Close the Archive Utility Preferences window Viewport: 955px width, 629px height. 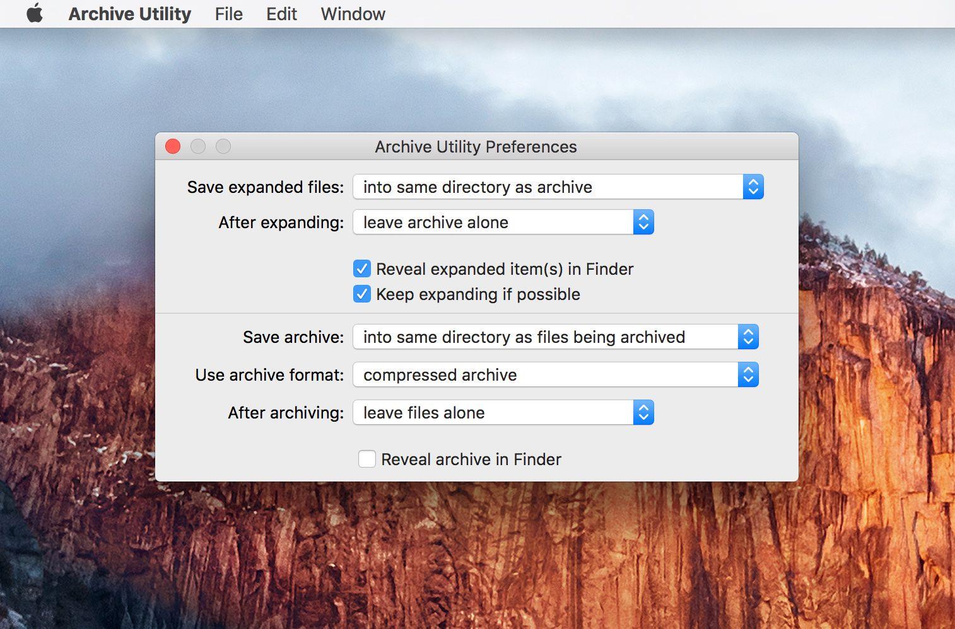pyautogui.click(x=173, y=147)
